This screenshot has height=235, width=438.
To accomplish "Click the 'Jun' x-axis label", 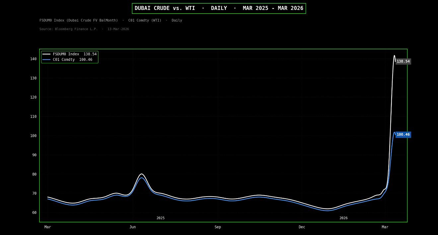I will (133, 227).
